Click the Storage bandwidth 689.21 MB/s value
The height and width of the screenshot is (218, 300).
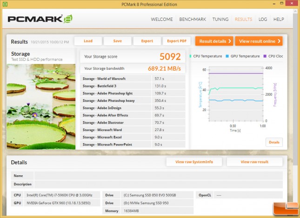point(164,68)
